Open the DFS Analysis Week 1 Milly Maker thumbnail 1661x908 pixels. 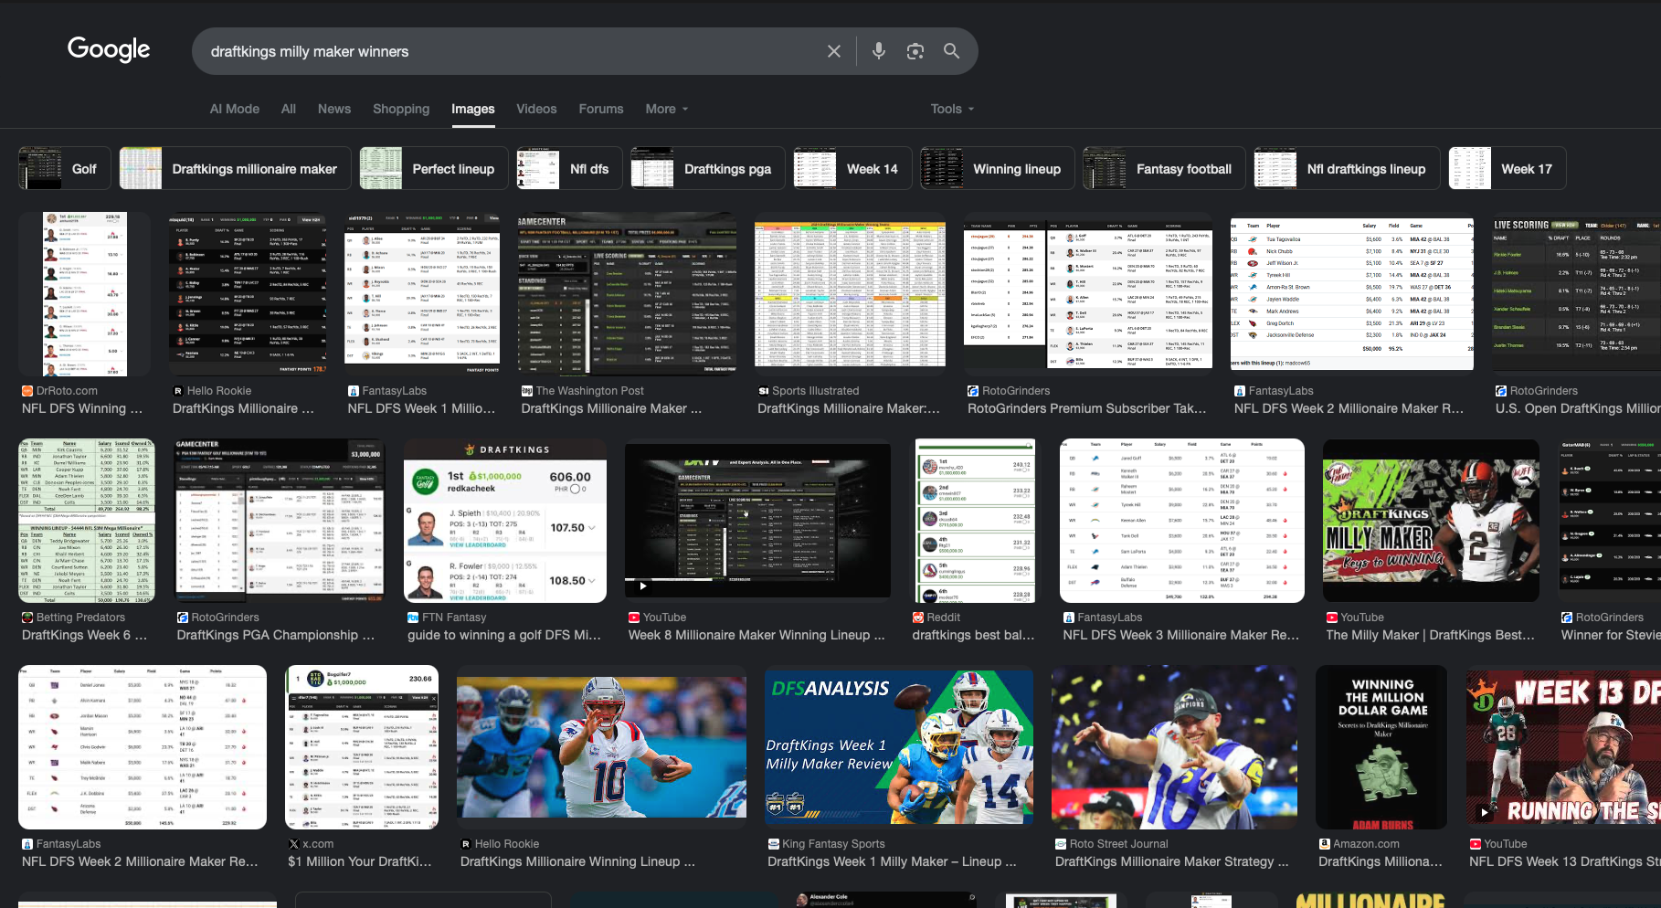(899, 747)
